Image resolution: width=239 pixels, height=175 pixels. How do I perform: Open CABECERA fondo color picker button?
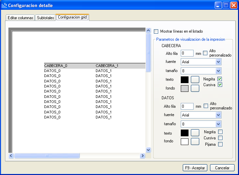195,89
